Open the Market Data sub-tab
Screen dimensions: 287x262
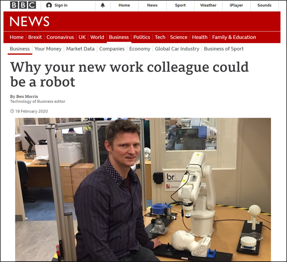tap(80, 49)
